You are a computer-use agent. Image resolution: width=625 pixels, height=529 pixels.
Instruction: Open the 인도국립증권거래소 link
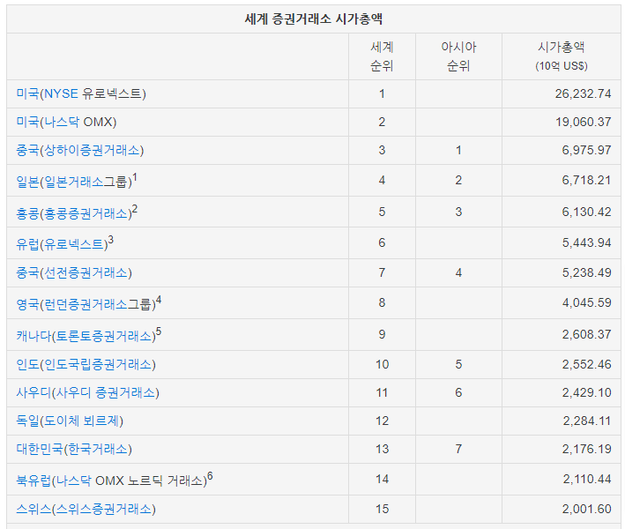[97, 365]
